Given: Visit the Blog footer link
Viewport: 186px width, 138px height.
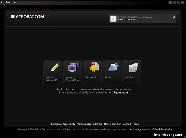Looking at the screenshot, I should coord(119,124).
